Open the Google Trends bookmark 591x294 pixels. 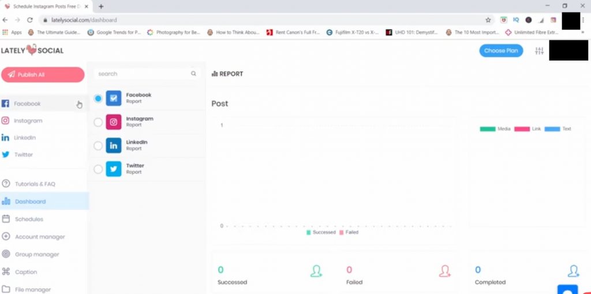pyautogui.click(x=114, y=32)
